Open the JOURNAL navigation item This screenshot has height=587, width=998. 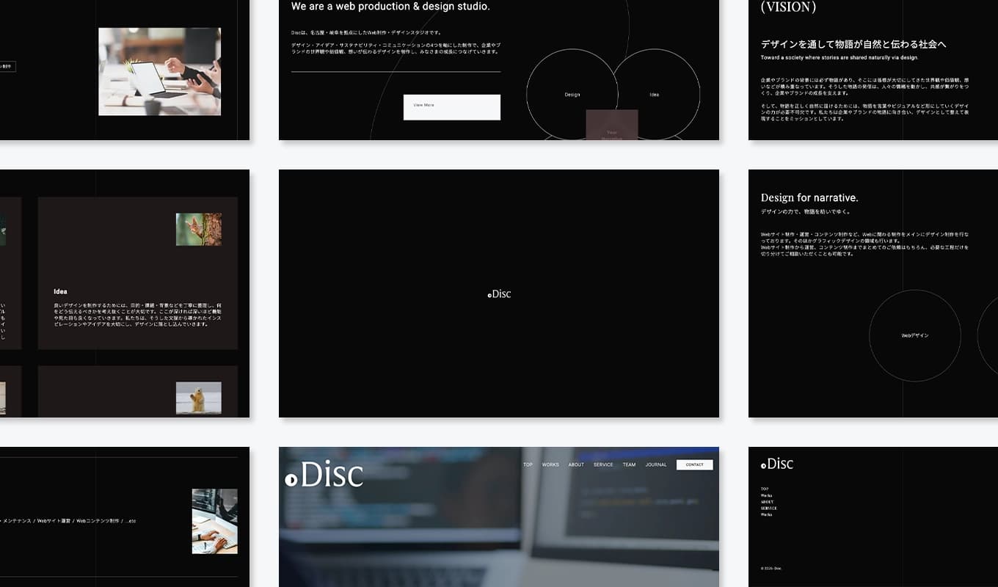[655, 464]
